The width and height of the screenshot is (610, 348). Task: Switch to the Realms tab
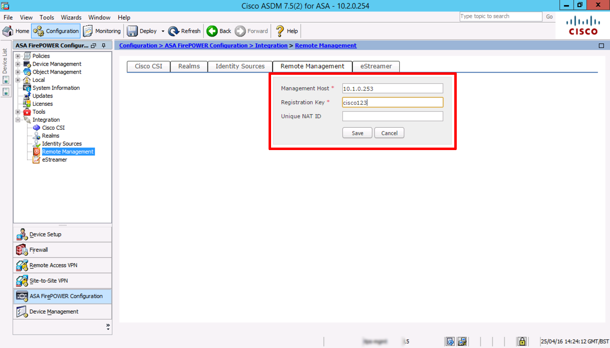tap(189, 66)
